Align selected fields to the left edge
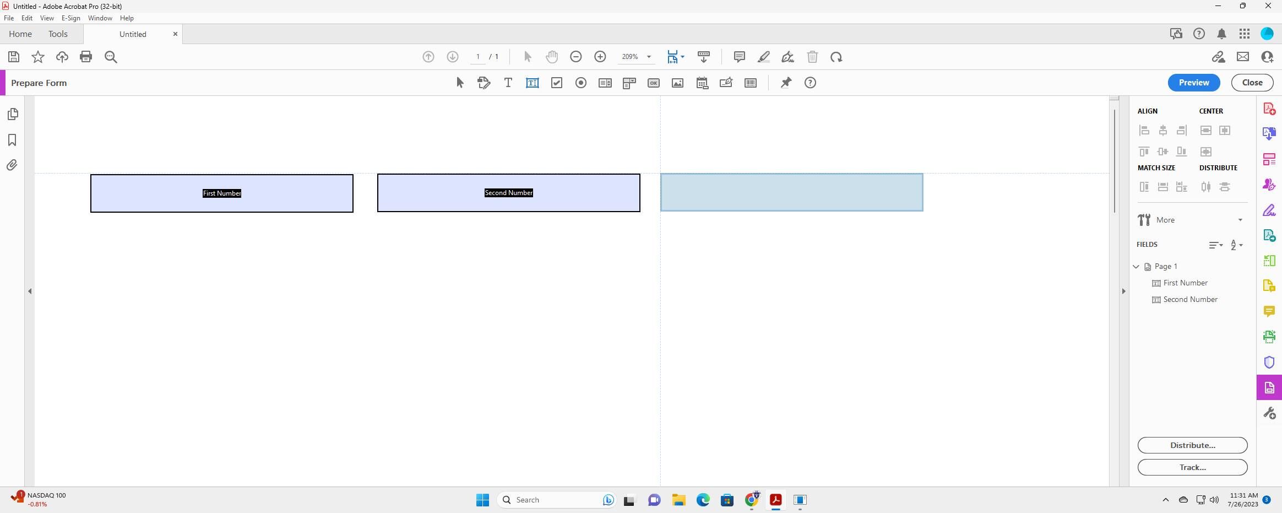This screenshot has height=513, width=1282. point(1145,130)
